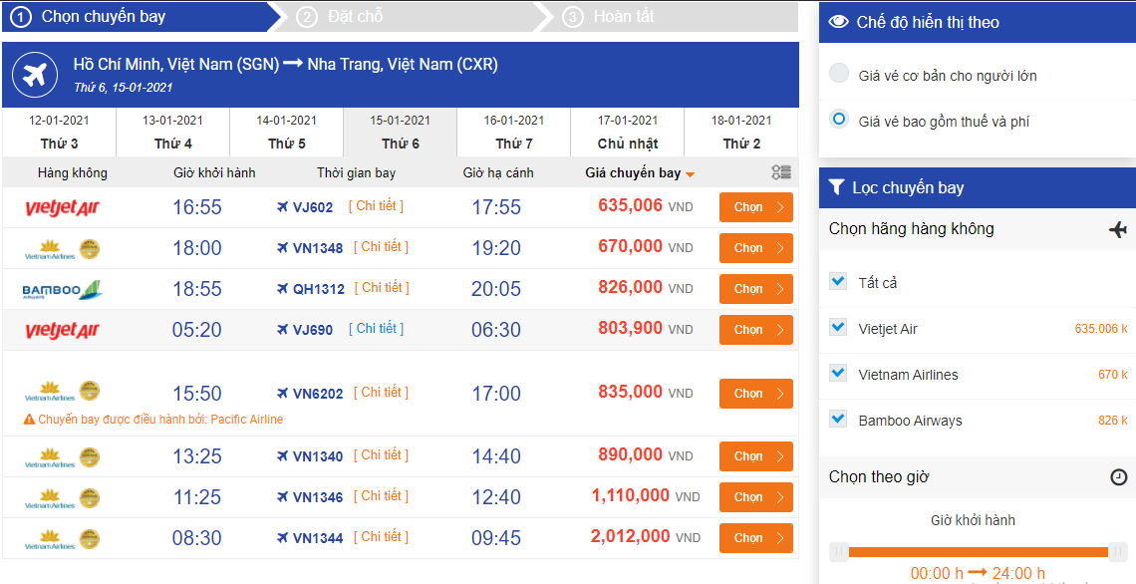
Task: Choose flight VN6202 with Chọn button
Action: pyautogui.click(x=756, y=394)
